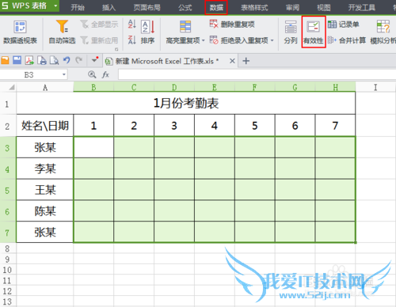Click Show All (全部显示) filter button

click(99, 25)
